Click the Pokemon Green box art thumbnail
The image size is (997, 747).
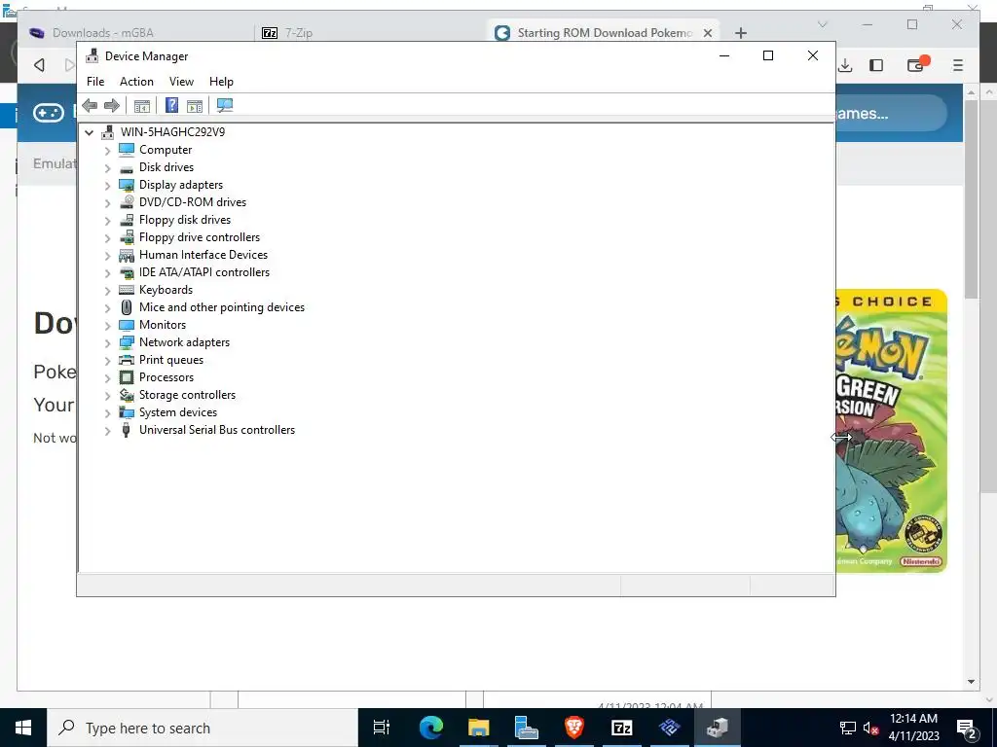click(x=892, y=431)
